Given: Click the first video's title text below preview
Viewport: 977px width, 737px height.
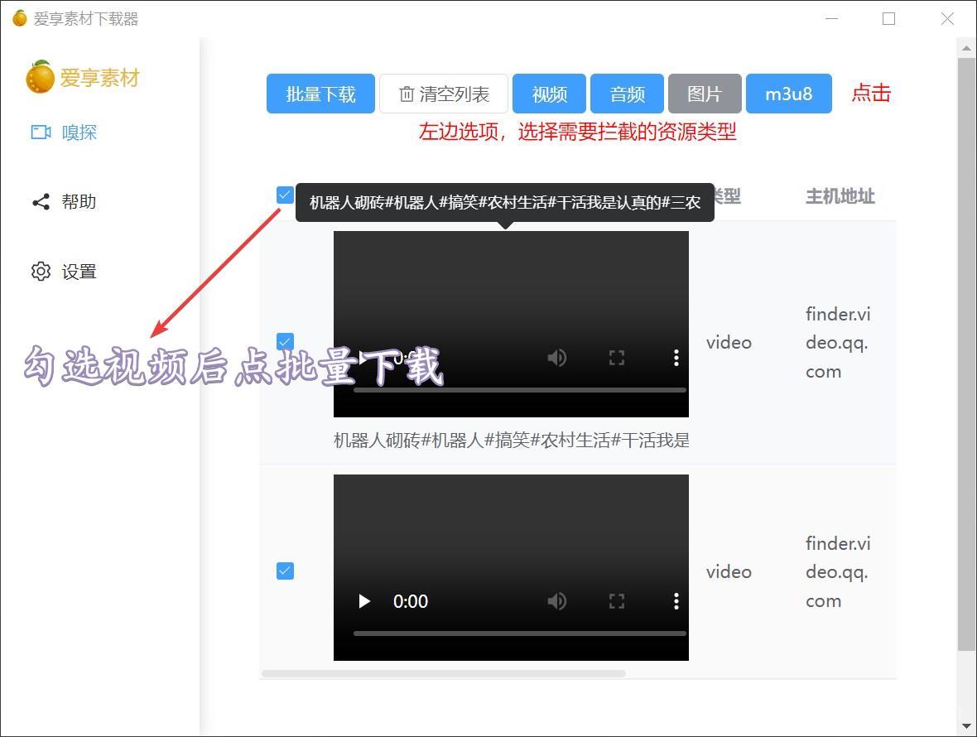Looking at the screenshot, I should (x=511, y=441).
